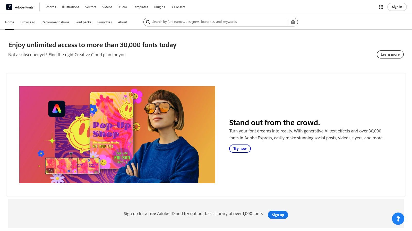Viewport: 412px width, 231px height.
Task: Click the Learn more button
Action: pos(390,54)
